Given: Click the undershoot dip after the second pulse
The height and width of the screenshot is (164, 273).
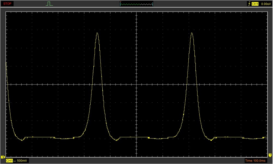Looking at the screenshot, I should point(211,140).
